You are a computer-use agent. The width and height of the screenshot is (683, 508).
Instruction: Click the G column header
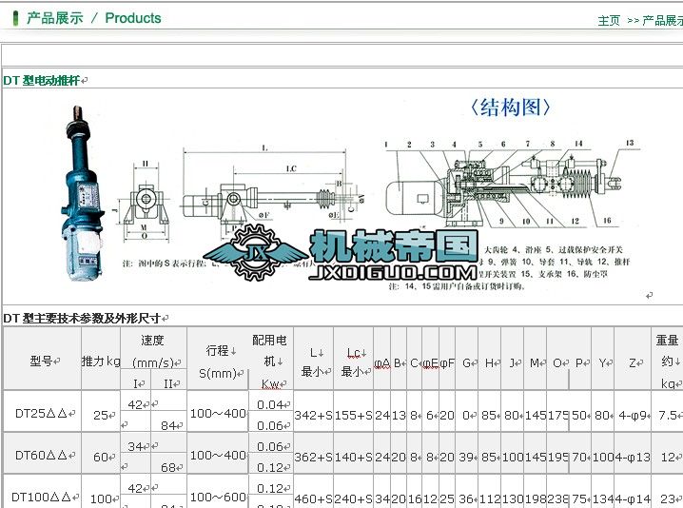pos(466,361)
